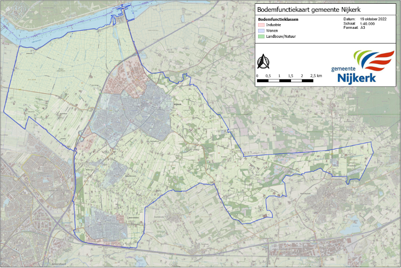Click the green Landbouw/Natuur legend swatch
401x268 pixels.
click(260, 36)
